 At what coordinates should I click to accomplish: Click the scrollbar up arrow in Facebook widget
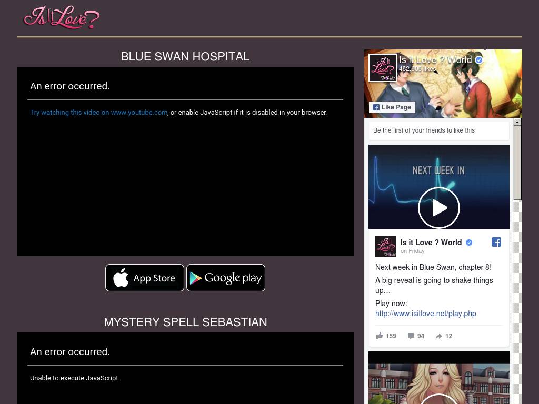(x=517, y=122)
